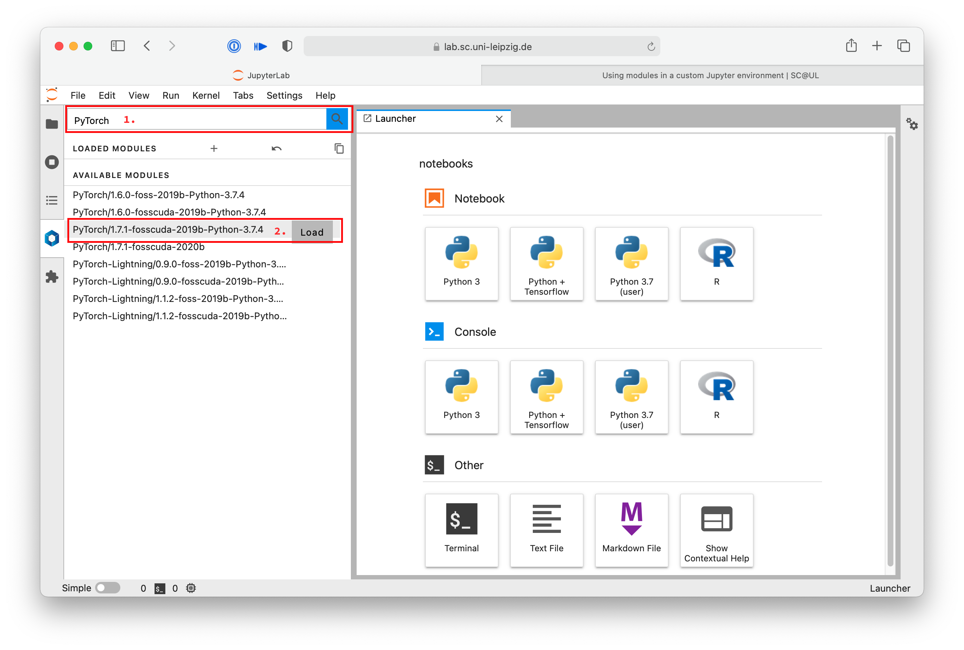Select PyTorch/1.7.1-fosscuda-2020b module
The height and width of the screenshot is (650, 964).
click(x=138, y=247)
